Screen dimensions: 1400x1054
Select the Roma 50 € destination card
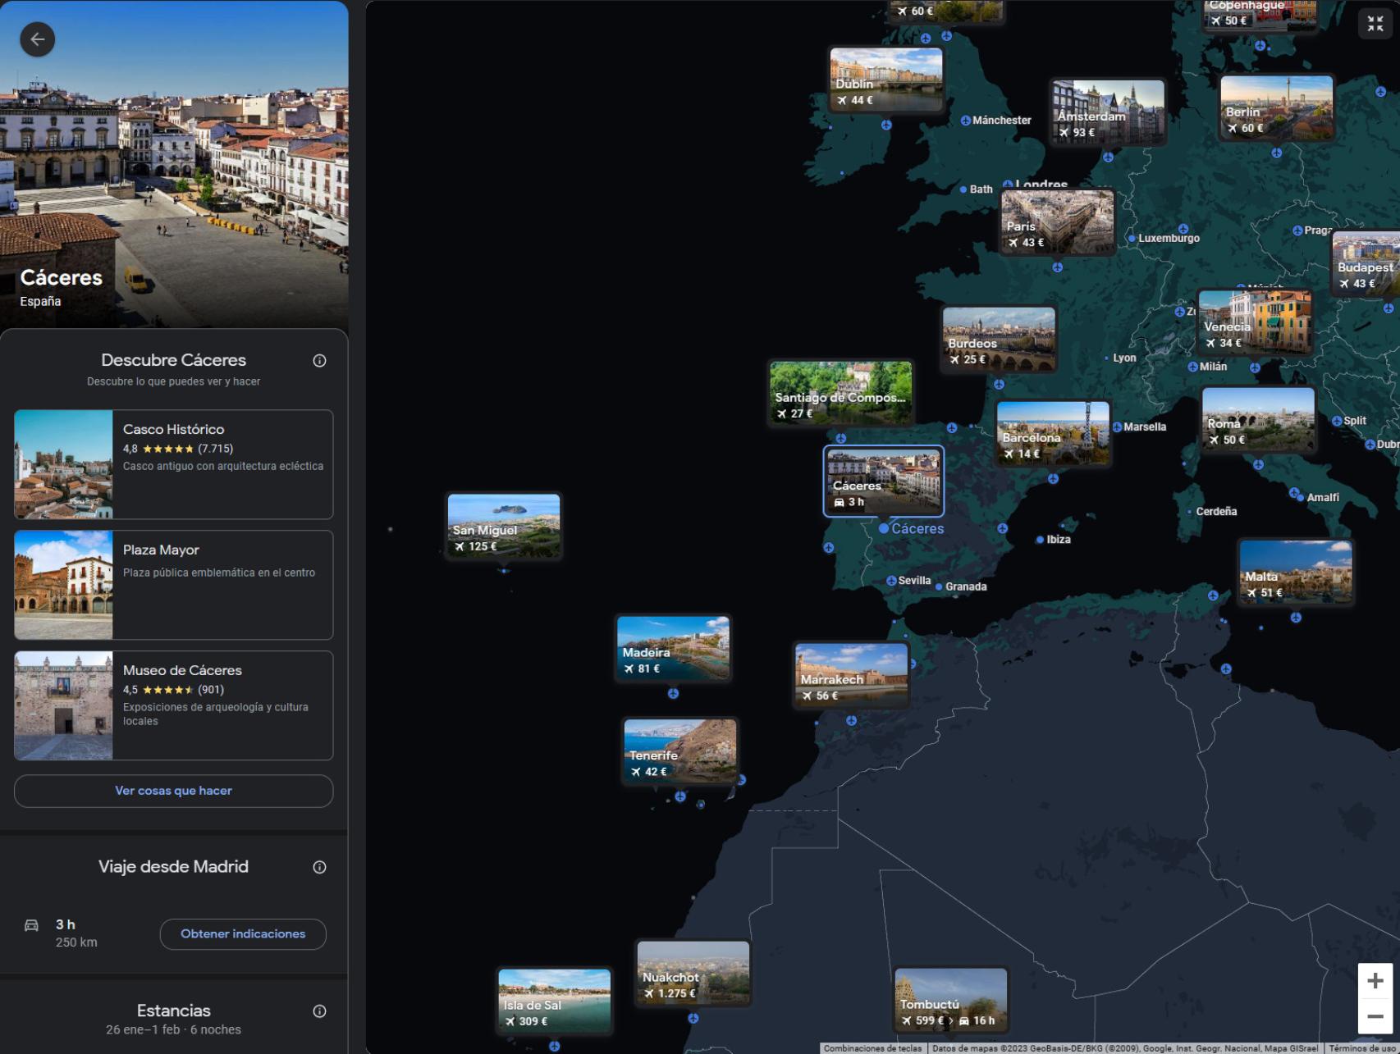coord(1258,419)
